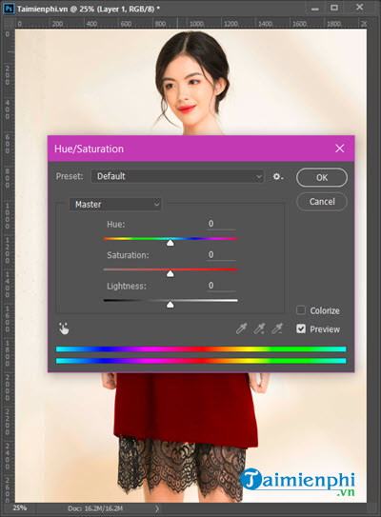Open the Preset Default dropdown

click(177, 176)
